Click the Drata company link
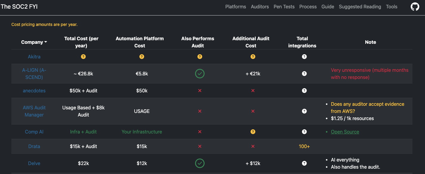Screen dimensions: 425x174 [34, 146]
